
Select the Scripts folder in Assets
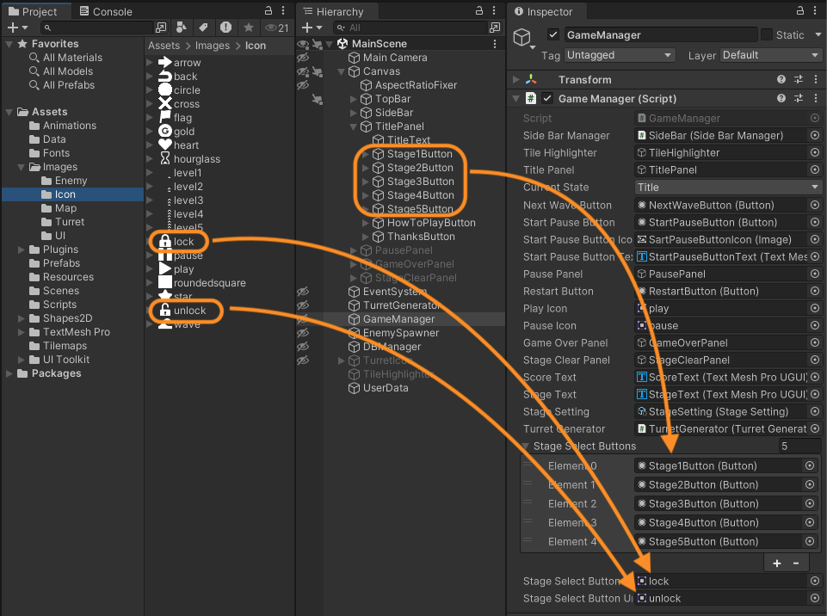pos(59,305)
